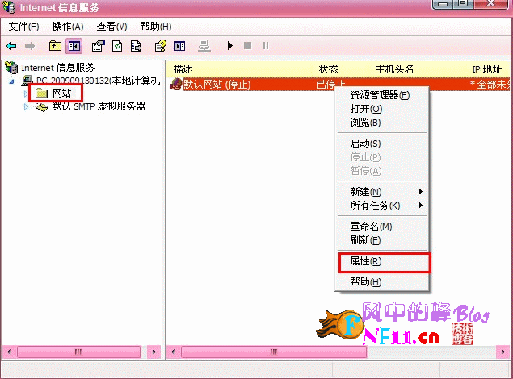Choose 重命名(M) from context menu

click(x=382, y=227)
